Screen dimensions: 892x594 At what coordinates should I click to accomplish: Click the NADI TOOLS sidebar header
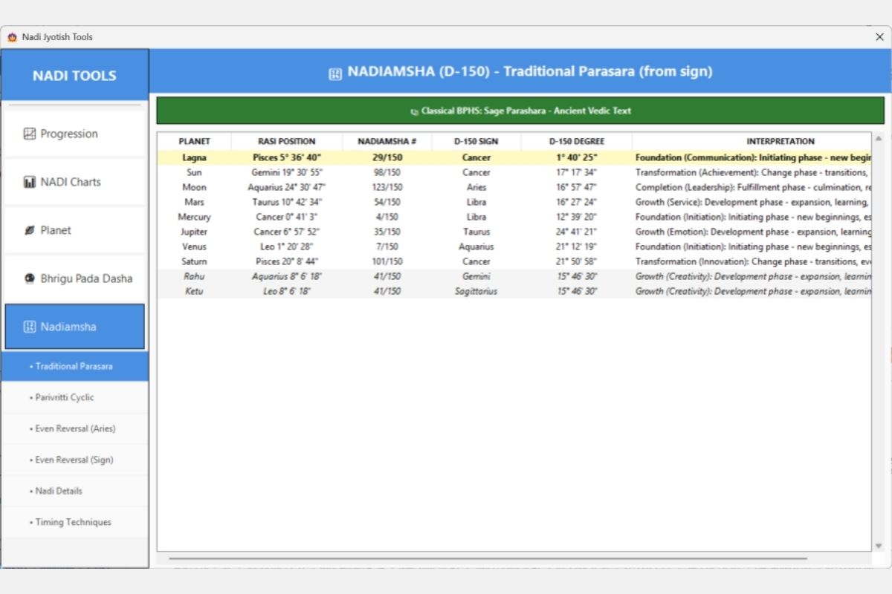coord(74,75)
